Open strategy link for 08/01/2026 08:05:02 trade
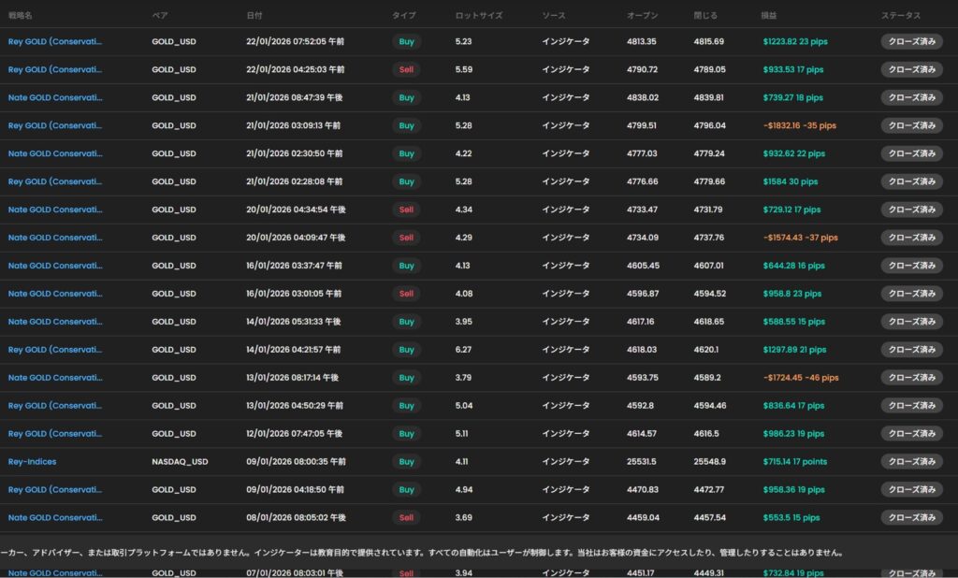The height and width of the screenshot is (578, 958). click(55, 518)
